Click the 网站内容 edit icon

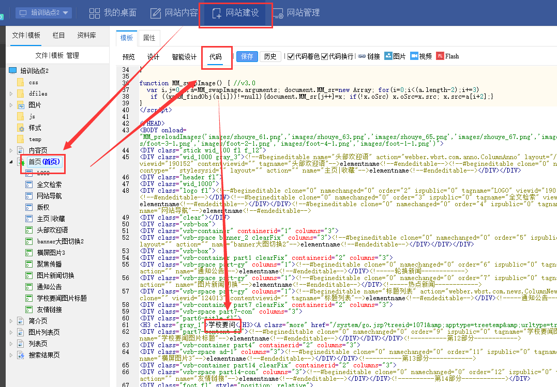point(155,13)
